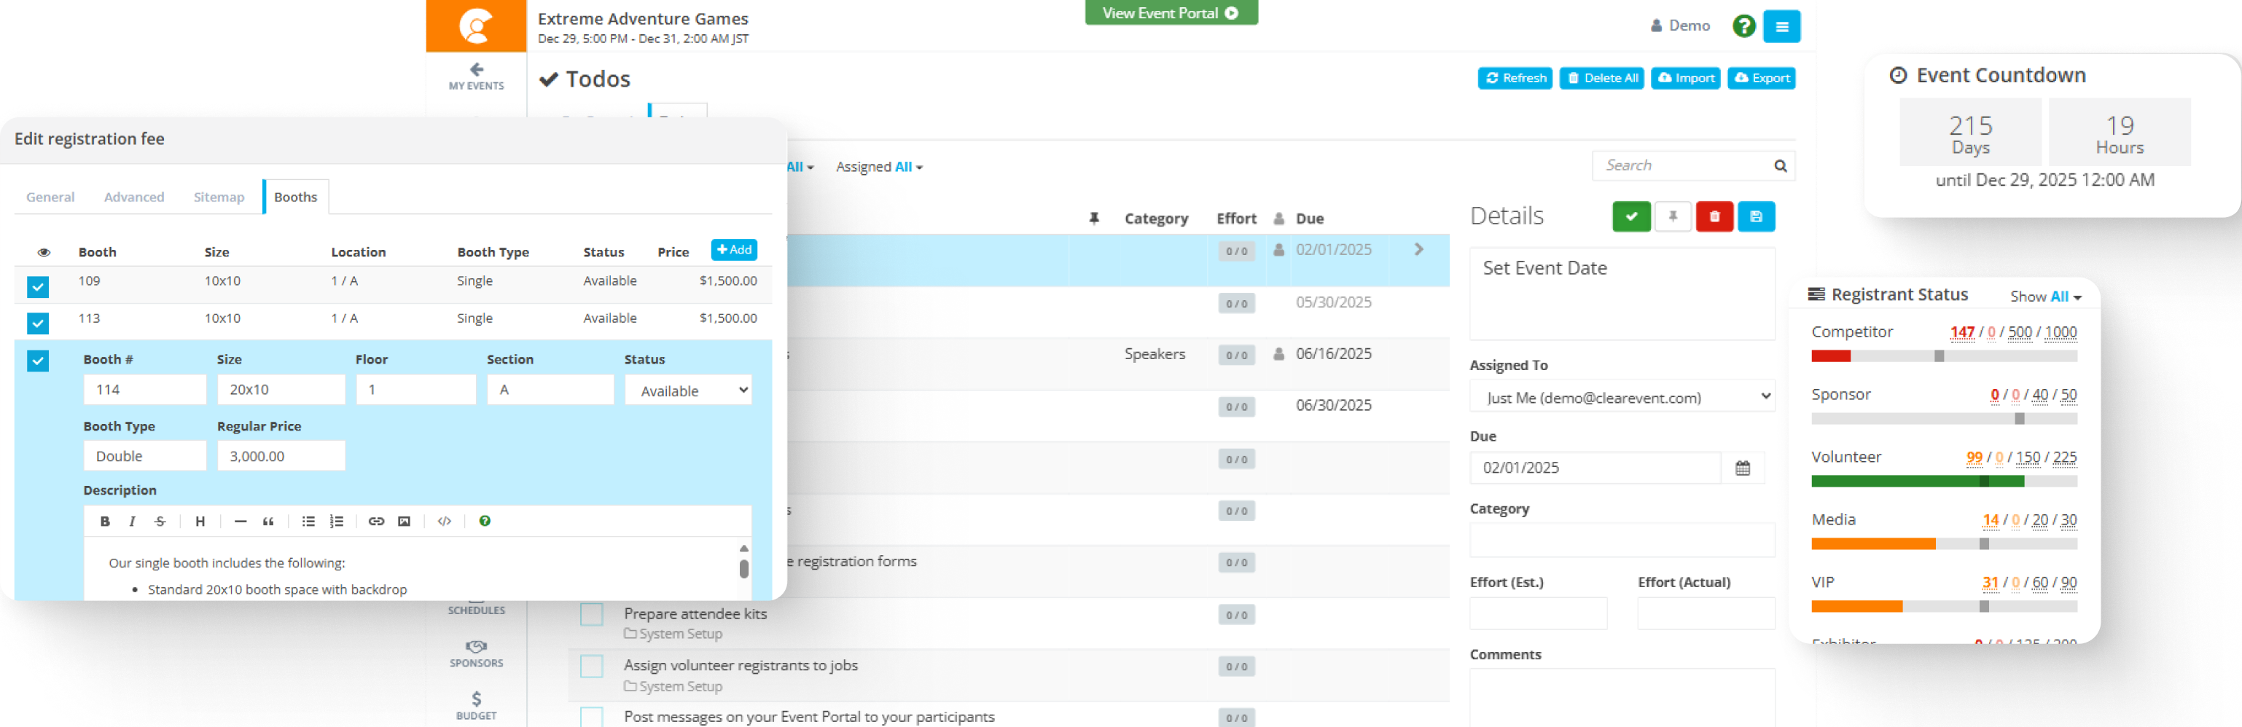2242x727 pixels.
Task: Open the Due date calendar picker
Action: tap(1741, 468)
